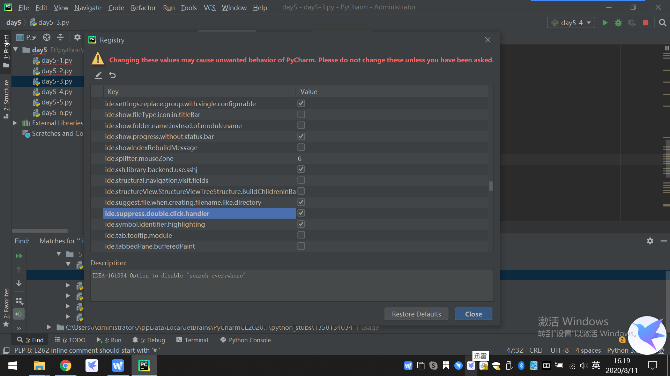
Task: Click the UTF-8 encoding status
Action: pos(560,350)
